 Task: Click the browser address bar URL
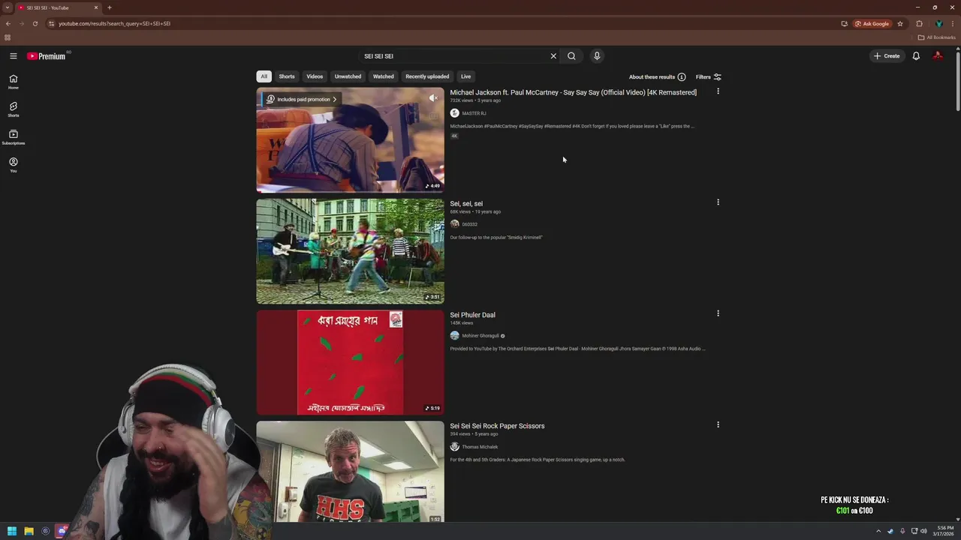click(114, 23)
